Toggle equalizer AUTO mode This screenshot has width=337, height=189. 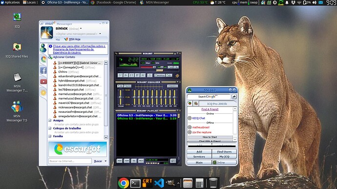click(127, 86)
